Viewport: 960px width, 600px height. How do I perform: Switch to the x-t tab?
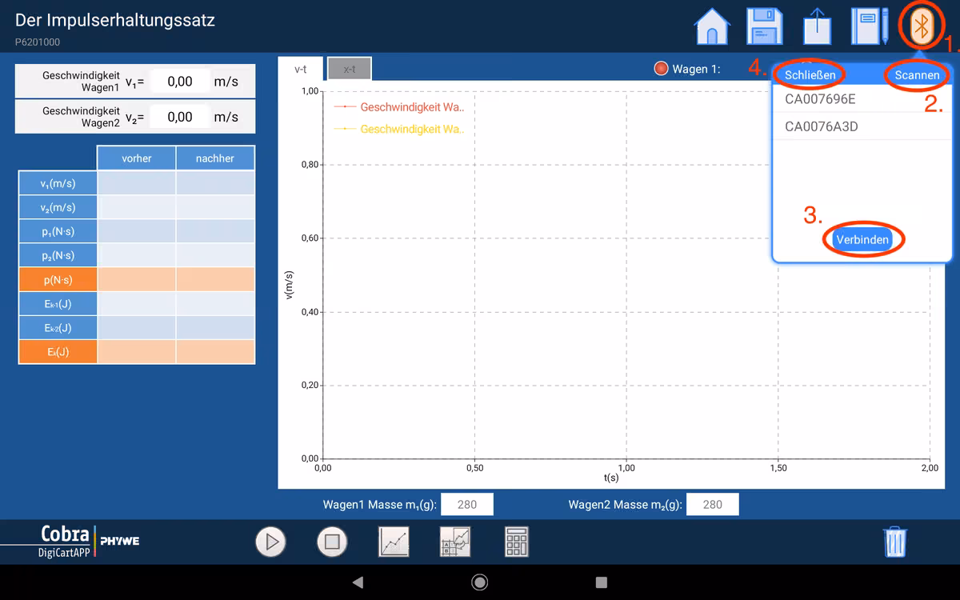tap(350, 69)
